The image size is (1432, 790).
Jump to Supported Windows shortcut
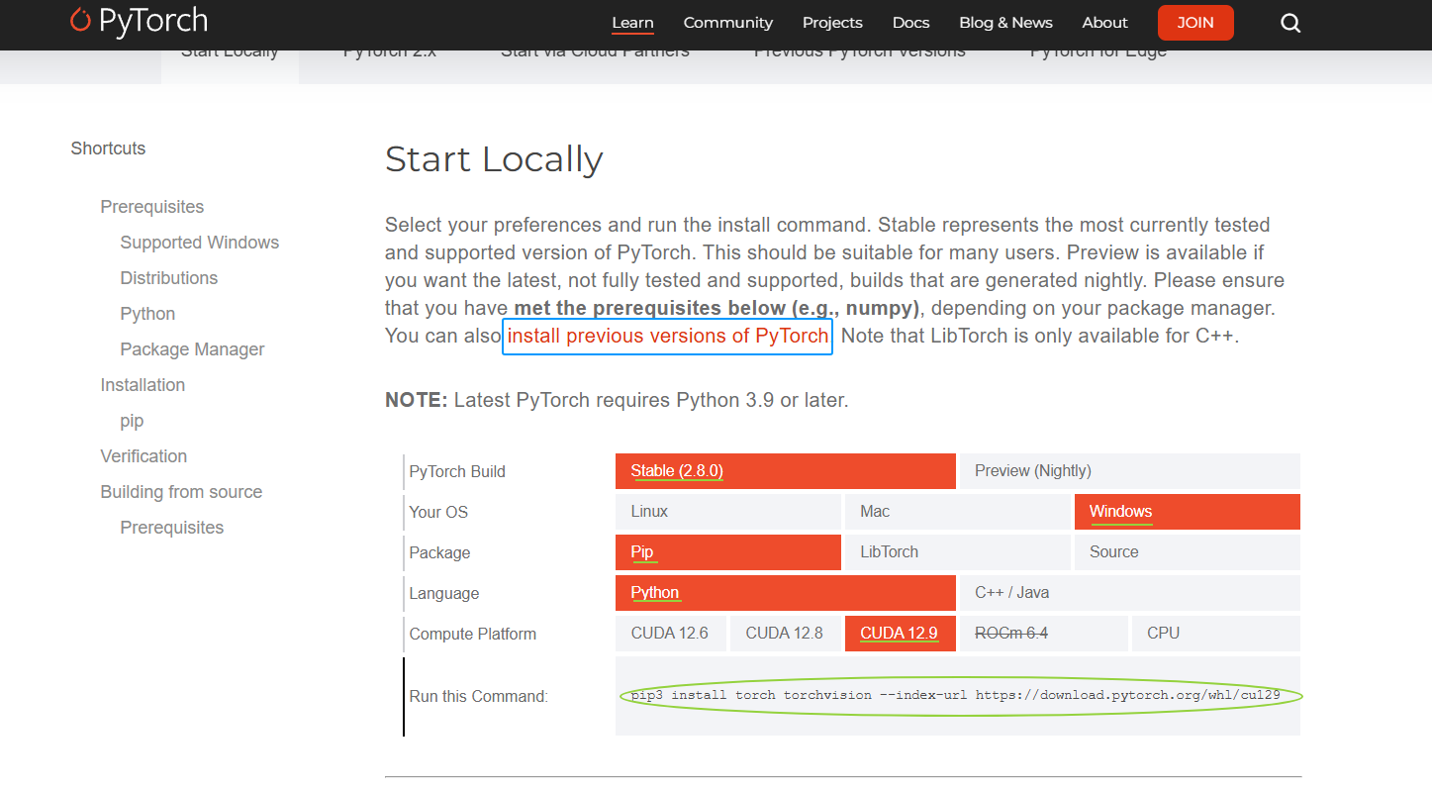[x=200, y=243]
